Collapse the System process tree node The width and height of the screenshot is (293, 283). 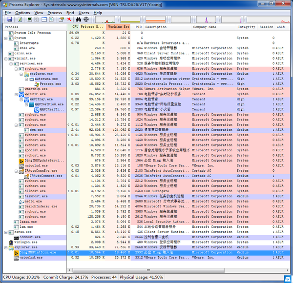[6, 38]
